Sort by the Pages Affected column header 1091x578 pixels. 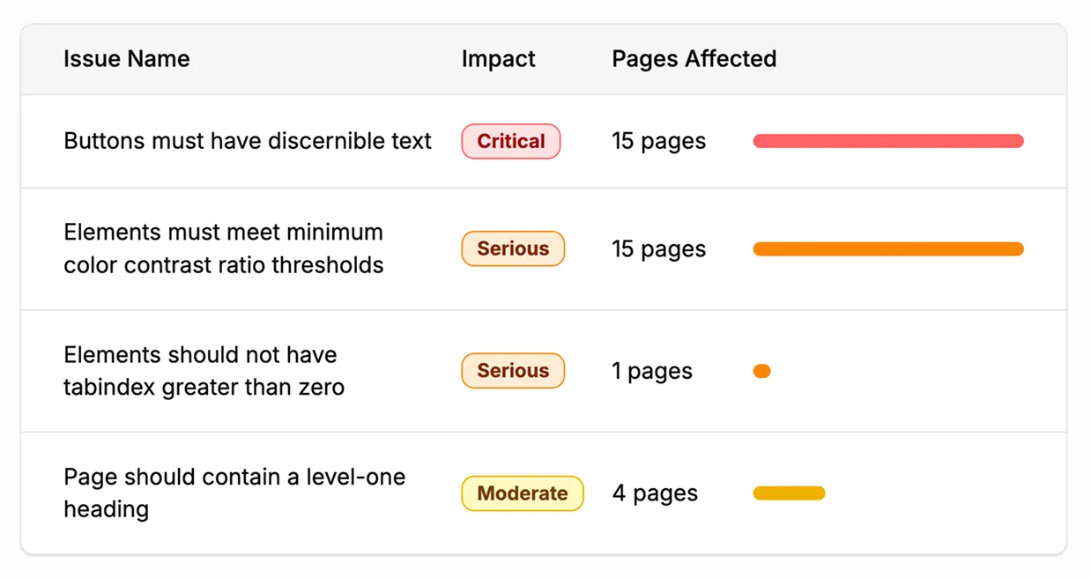tap(694, 59)
